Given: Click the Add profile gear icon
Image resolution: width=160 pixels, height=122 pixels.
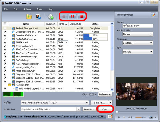Looking at the screenshot, I should coord(51,17).
